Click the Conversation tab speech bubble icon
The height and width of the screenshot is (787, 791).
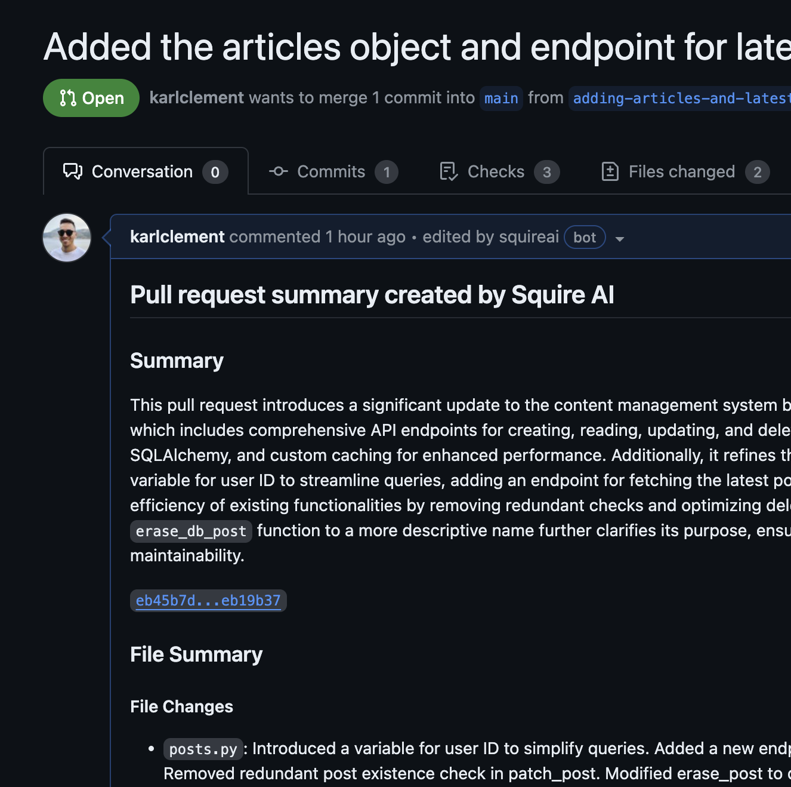coord(73,171)
